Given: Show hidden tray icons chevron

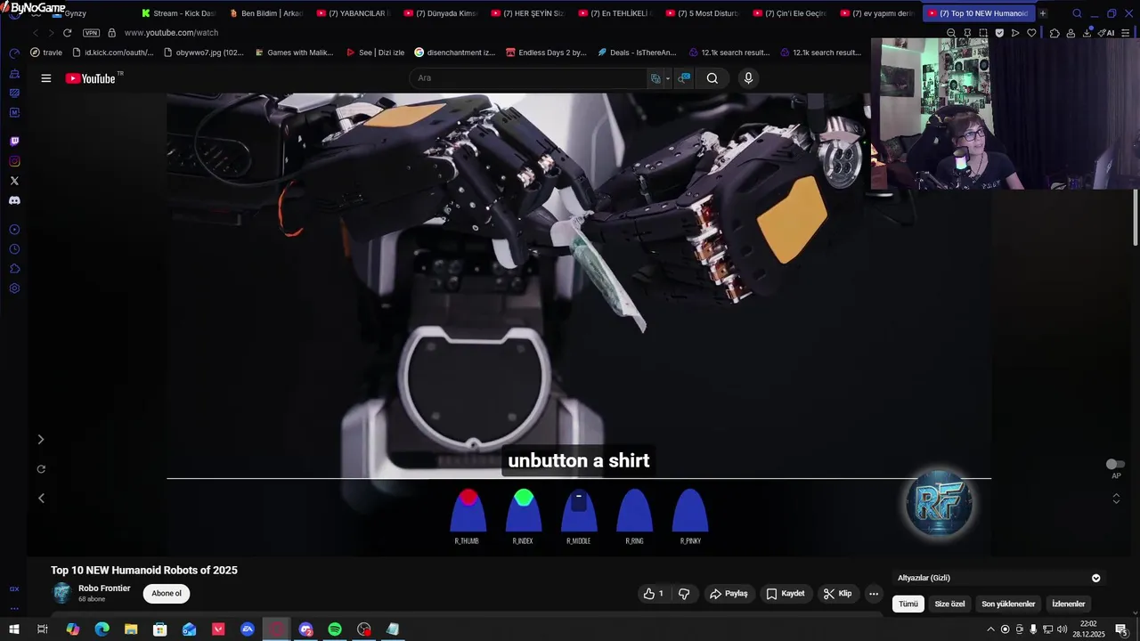Looking at the screenshot, I should pos(990,629).
